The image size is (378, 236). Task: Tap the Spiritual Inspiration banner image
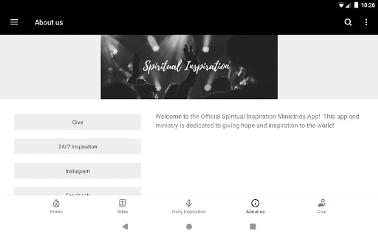coord(189,67)
